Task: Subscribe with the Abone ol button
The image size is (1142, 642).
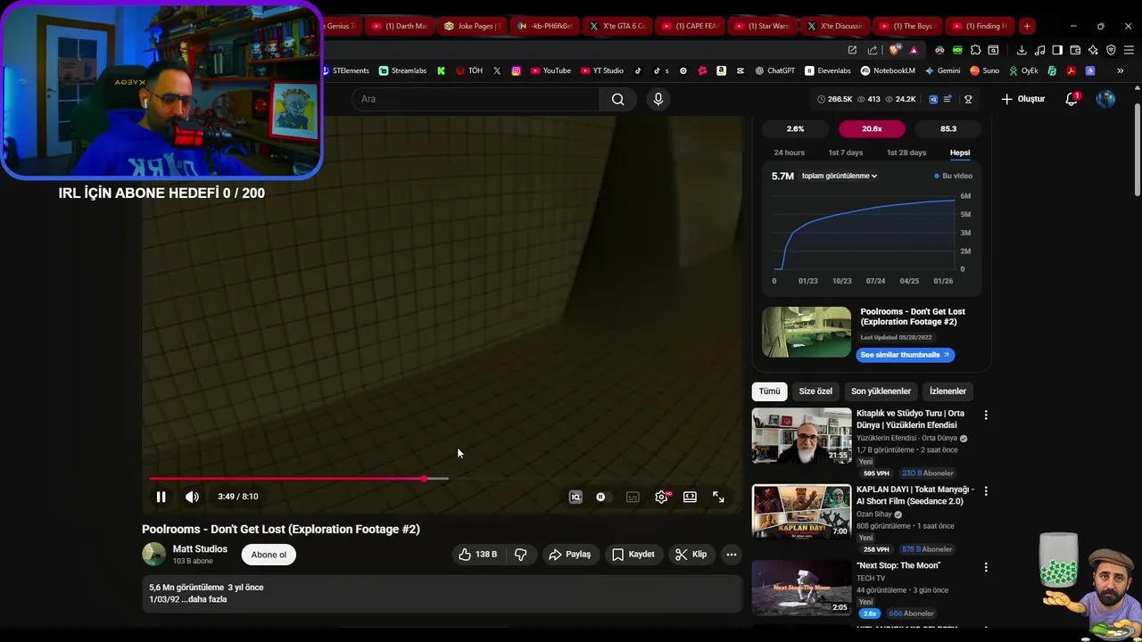Action: pos(269,555)
